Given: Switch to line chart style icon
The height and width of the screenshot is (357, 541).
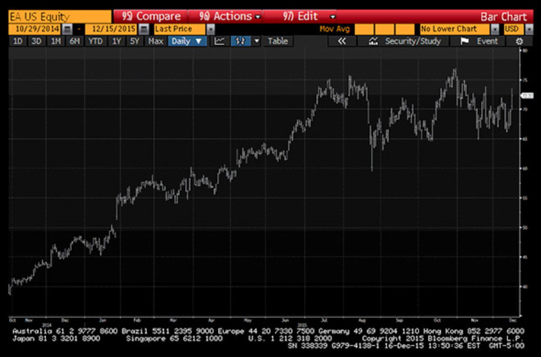Looking at the screenshot, I should (220, 41).
